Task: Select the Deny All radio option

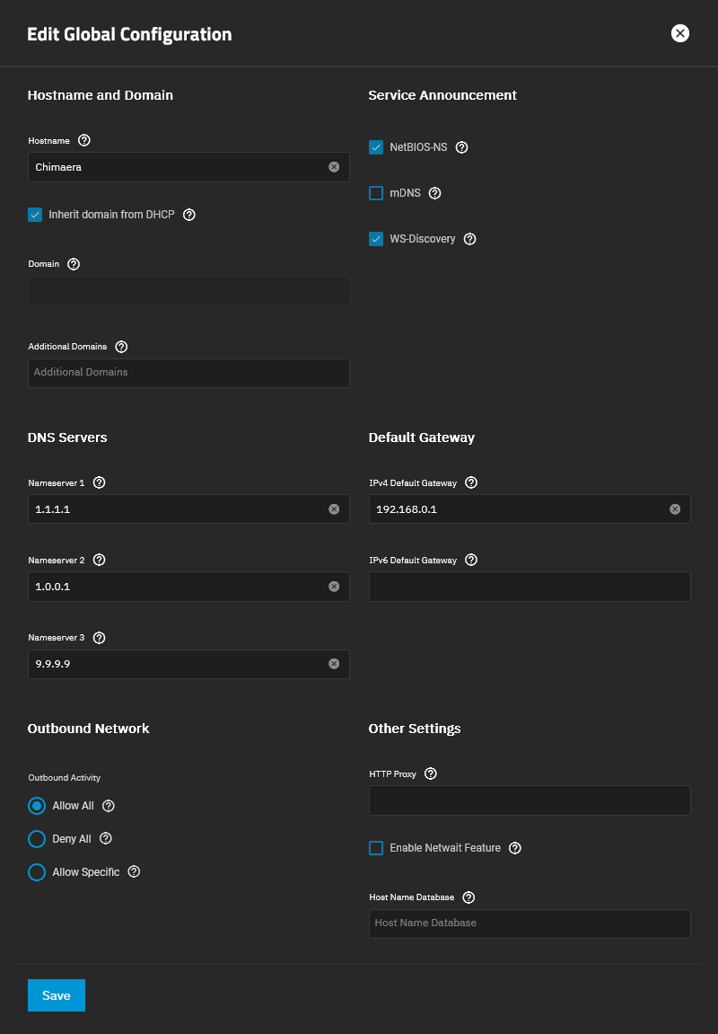Action: (37, 839)
